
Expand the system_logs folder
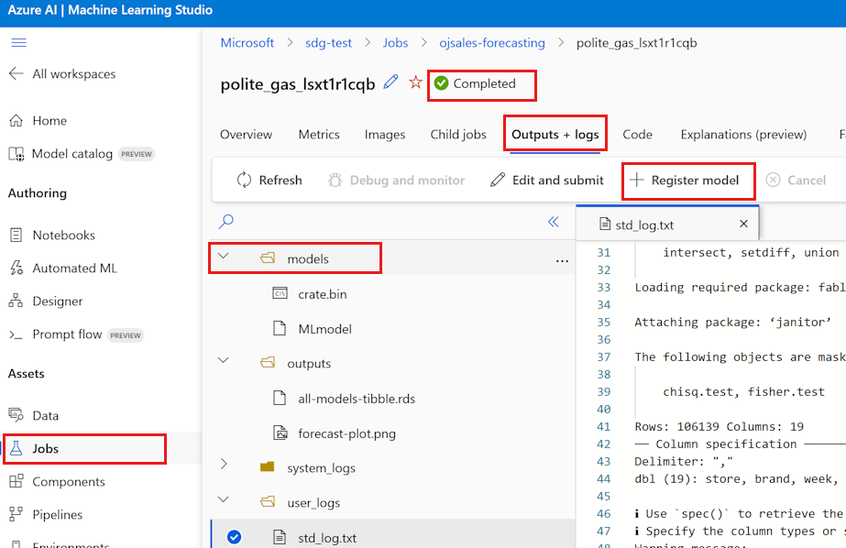click(224, 464)
